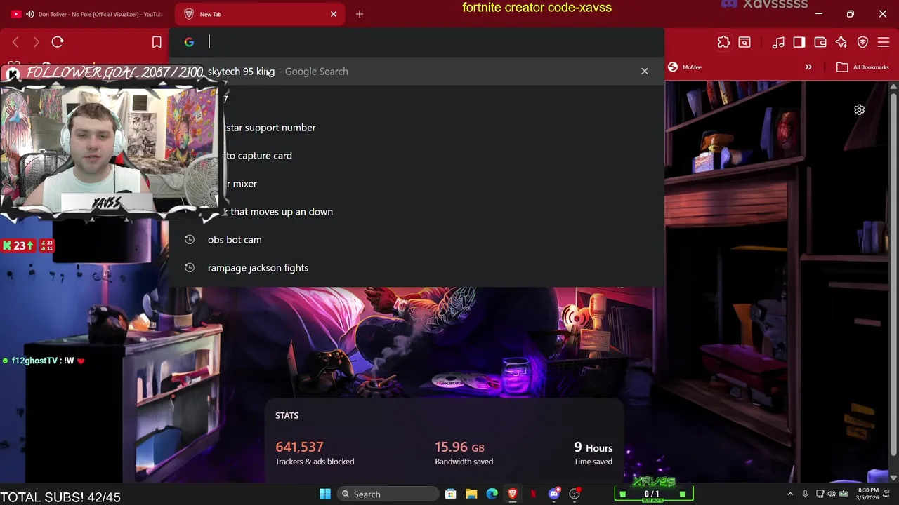Viewport: 899px width, 505px height.
Task: Show hidden system tray icons
Action: click(x=790, y=494)
